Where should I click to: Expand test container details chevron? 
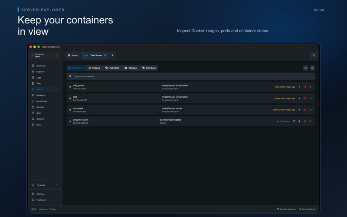pyautogui.click(x=311, y=99)
